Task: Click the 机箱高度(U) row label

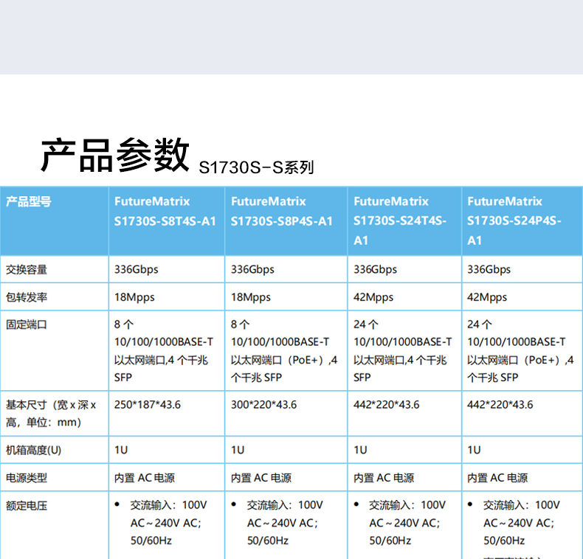Action: [x=33, y=450]
